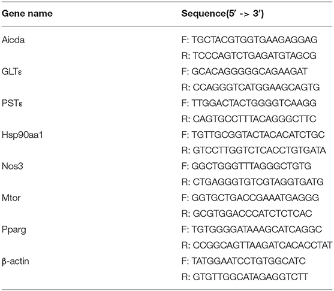This screenshot has width=334, height=291.
Task: Select the Mtor gene name cell
Action: point(11,198)
